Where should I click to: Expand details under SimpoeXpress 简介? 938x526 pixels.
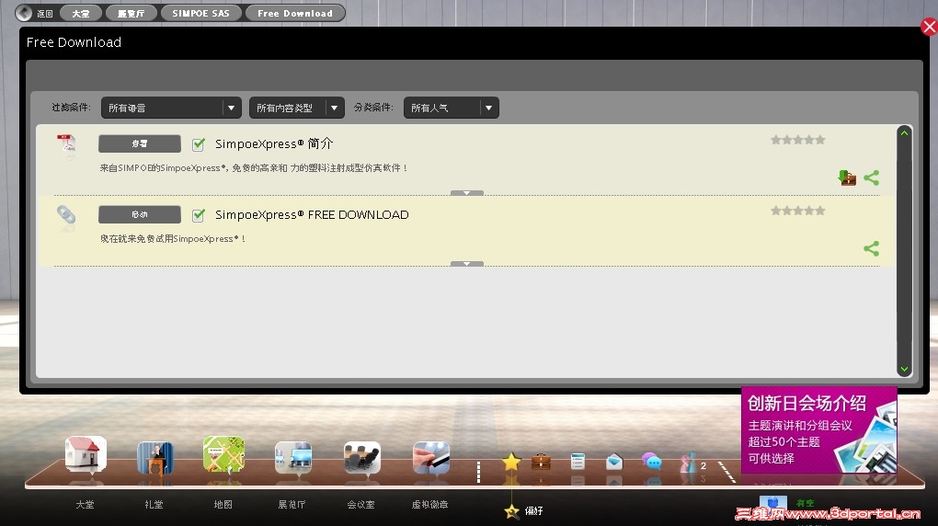(x=466, y=193)
